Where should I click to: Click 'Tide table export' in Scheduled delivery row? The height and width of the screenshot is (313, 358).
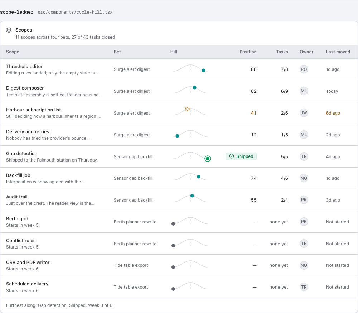[131, 287]
